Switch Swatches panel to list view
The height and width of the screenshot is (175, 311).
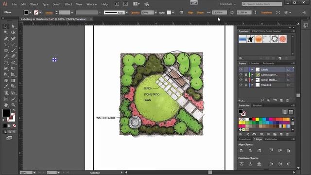point(285,112)
